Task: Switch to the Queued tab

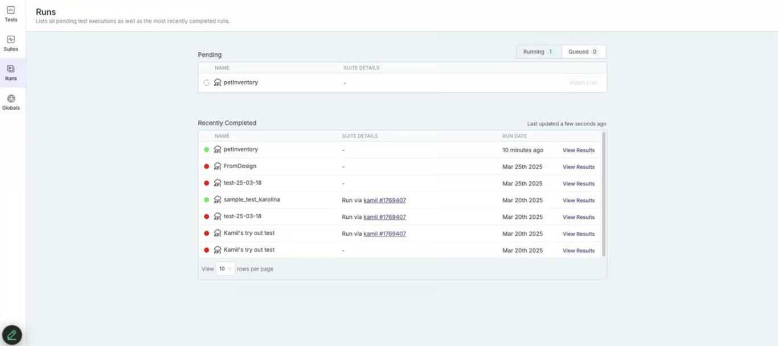Action: coord(582,51)
